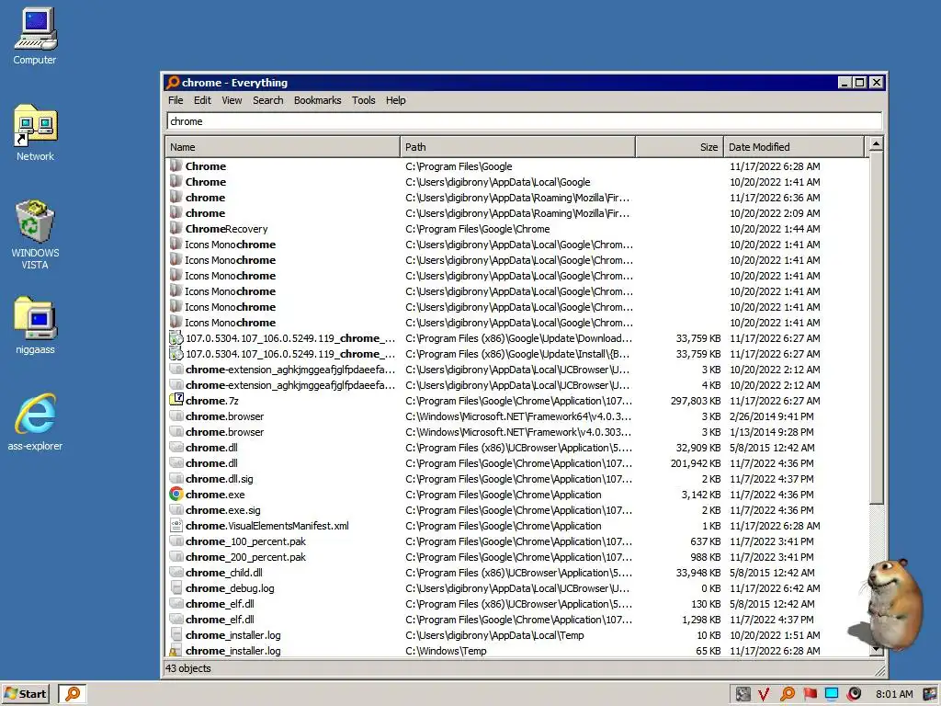Select the niggaass desktop folder icon

coord(35,326)
